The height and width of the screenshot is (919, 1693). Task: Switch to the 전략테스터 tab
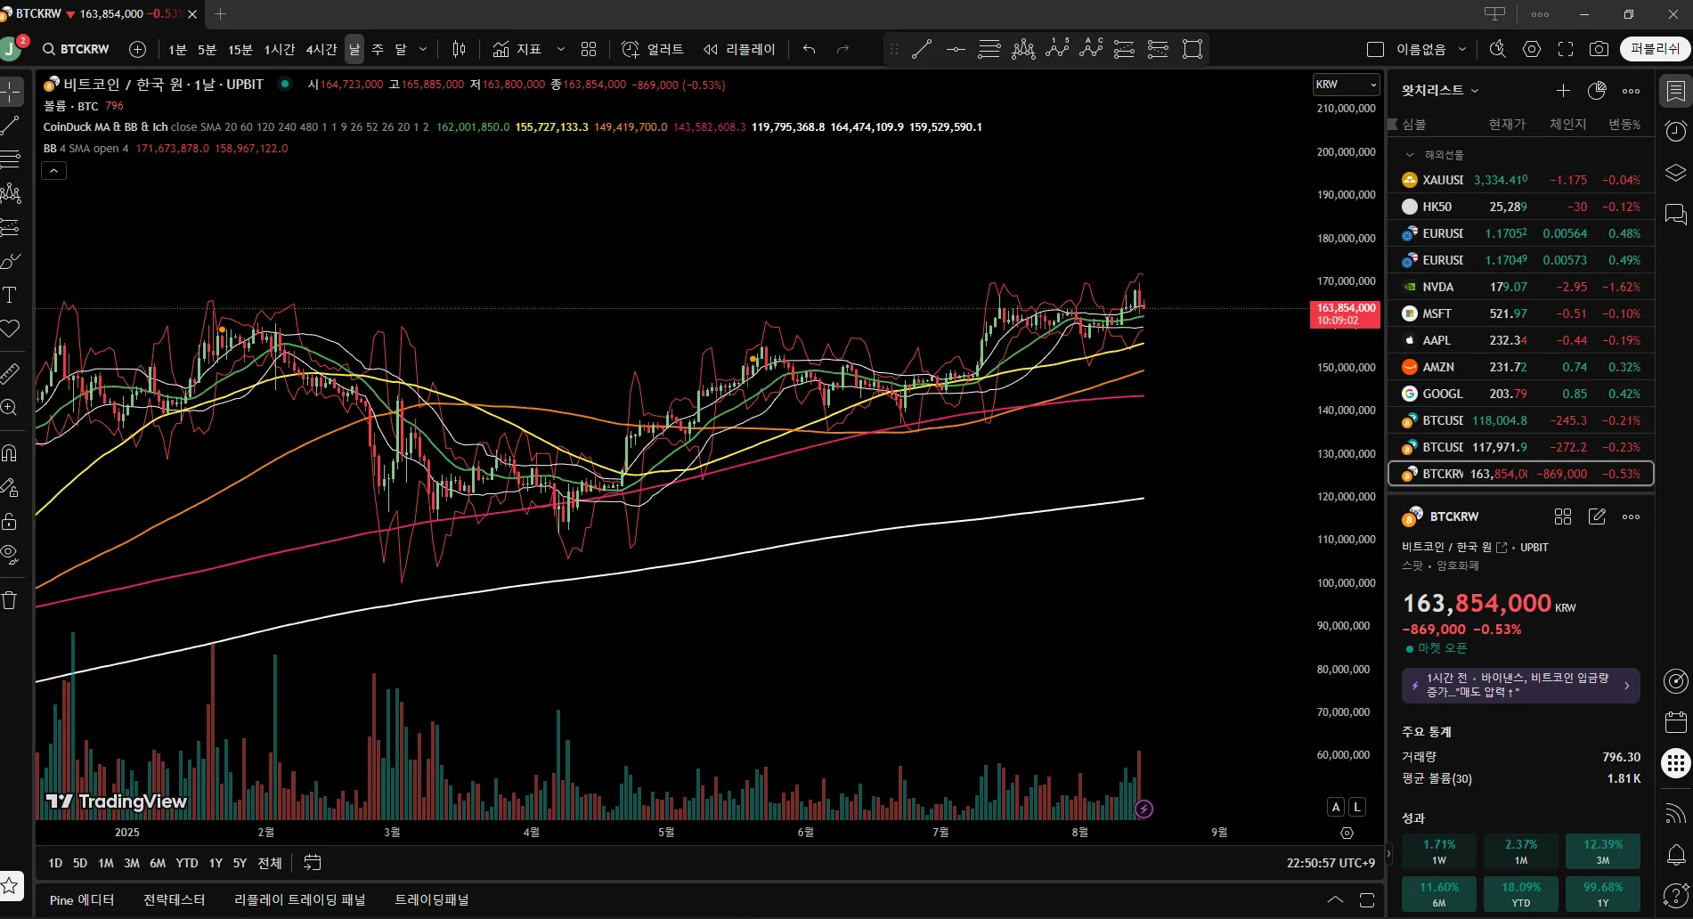pyautogui.click(x=174, y=900)
